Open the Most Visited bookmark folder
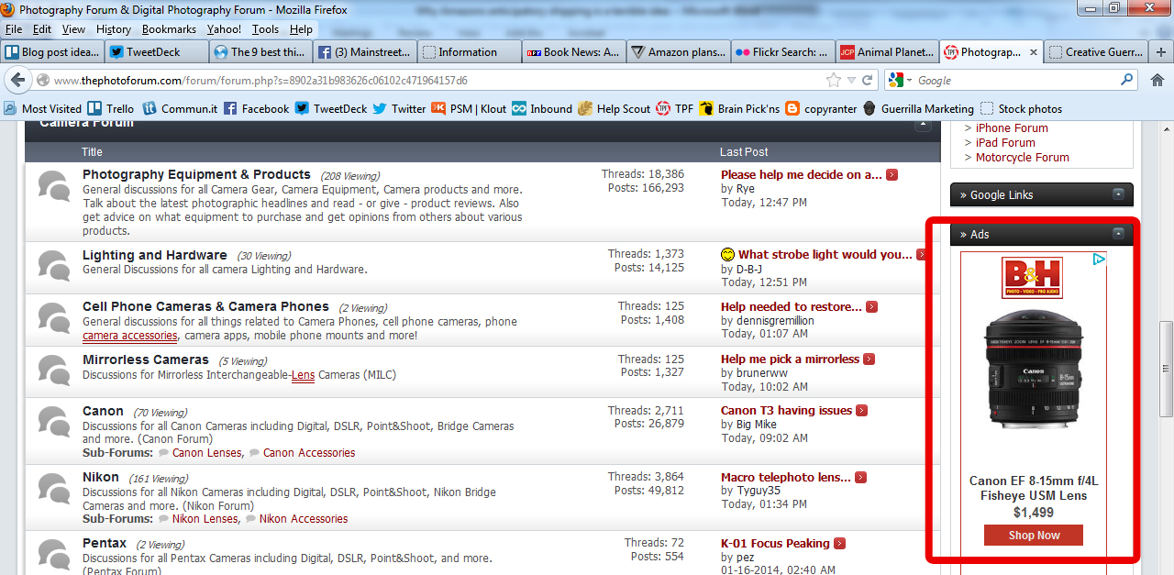This screenshot has height=575, width=1174. [x=42, y=108]
